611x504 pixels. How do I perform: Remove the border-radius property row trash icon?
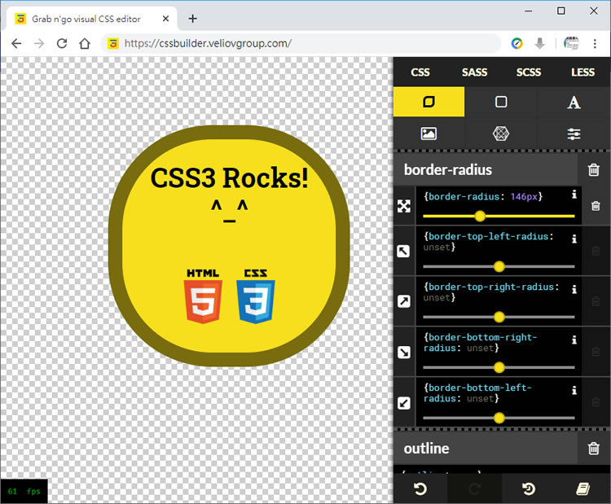point(596,206)
